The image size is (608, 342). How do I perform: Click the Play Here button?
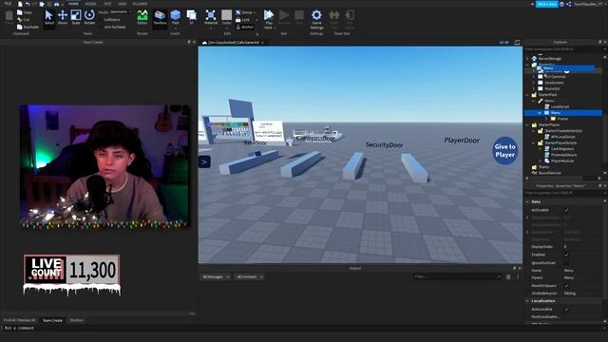pyautogui.click(x=268, y=19)
